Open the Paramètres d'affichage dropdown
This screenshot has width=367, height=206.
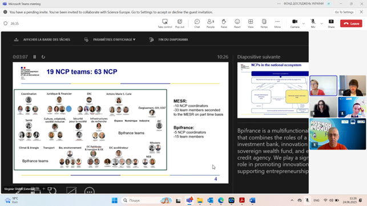coord(110,39)
